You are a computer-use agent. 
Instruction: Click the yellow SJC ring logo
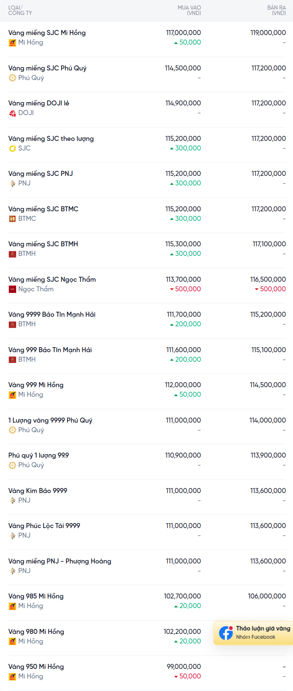click(x=12, y=148)
